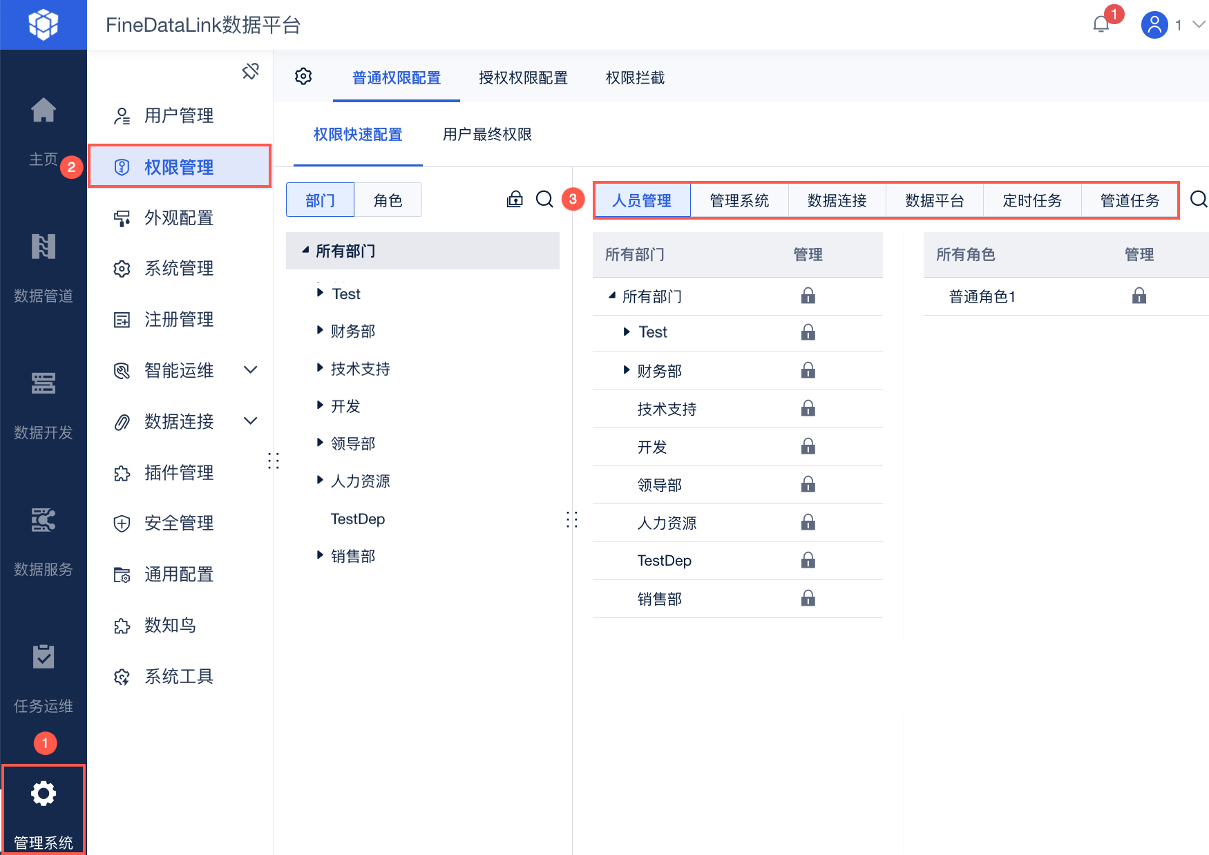Toggle the lock for 所有部门 row

808,296
